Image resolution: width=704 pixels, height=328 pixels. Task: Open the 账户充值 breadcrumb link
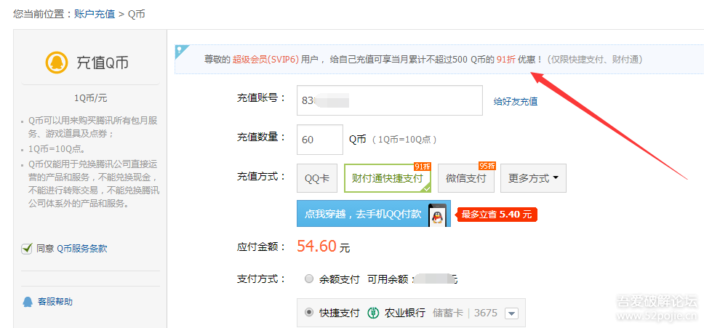click(x=95, y=14)
